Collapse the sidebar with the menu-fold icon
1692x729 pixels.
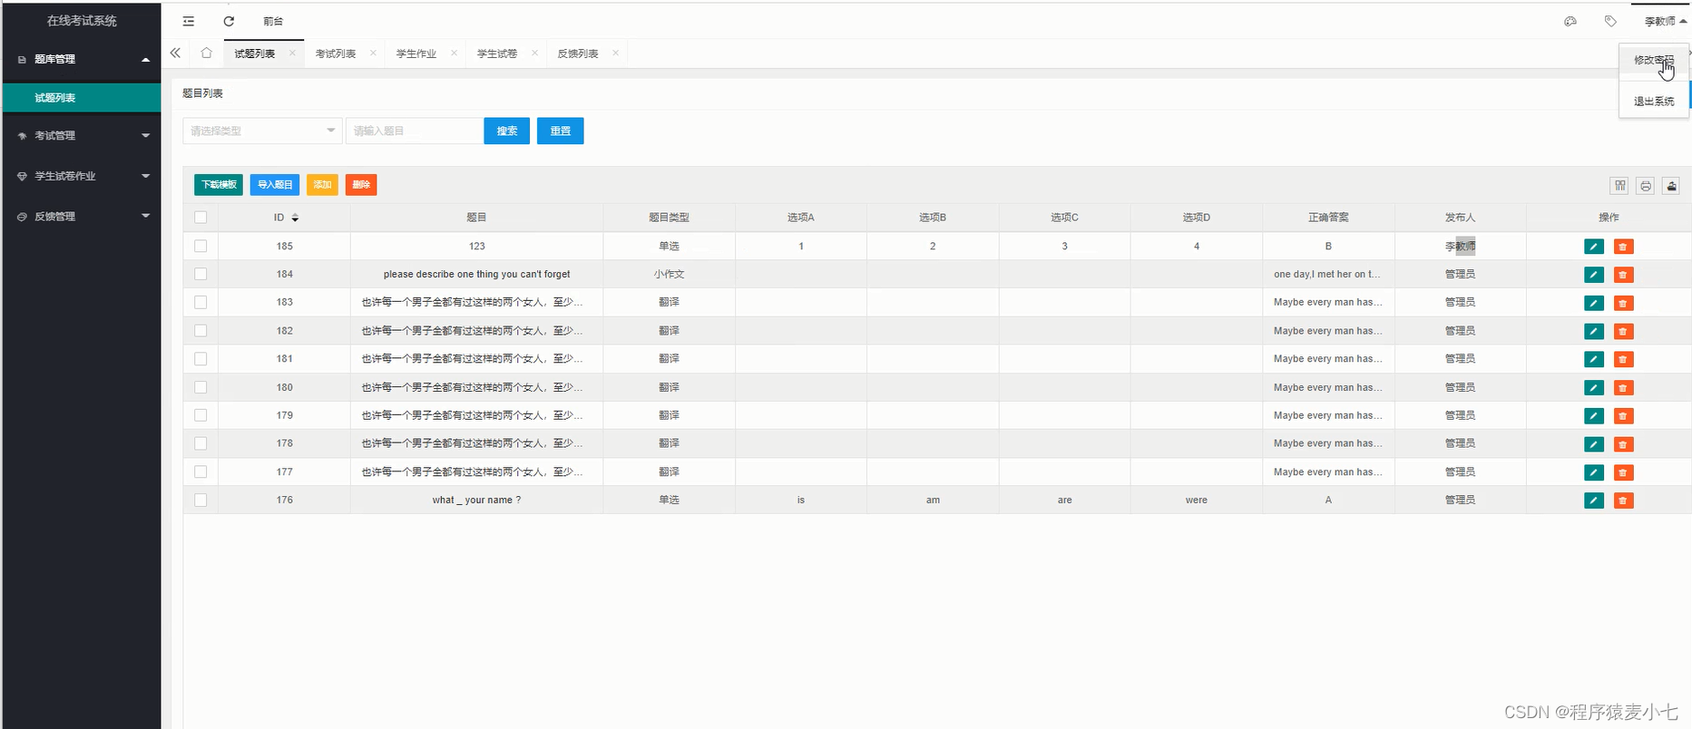click(189, 21)
